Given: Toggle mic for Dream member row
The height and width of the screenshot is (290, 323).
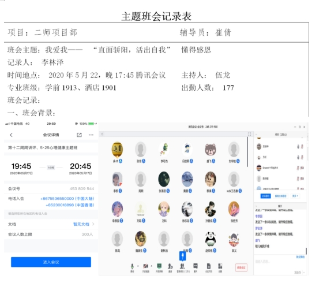Looking at the screenshot, I should pos(298,168).
